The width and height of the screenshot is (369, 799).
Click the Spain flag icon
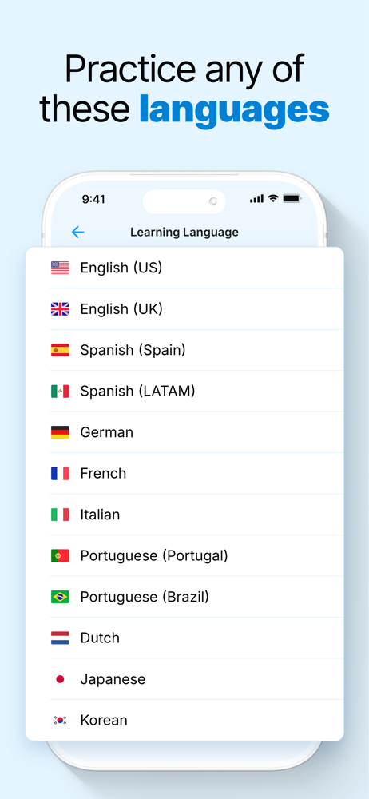click(60, 350)
